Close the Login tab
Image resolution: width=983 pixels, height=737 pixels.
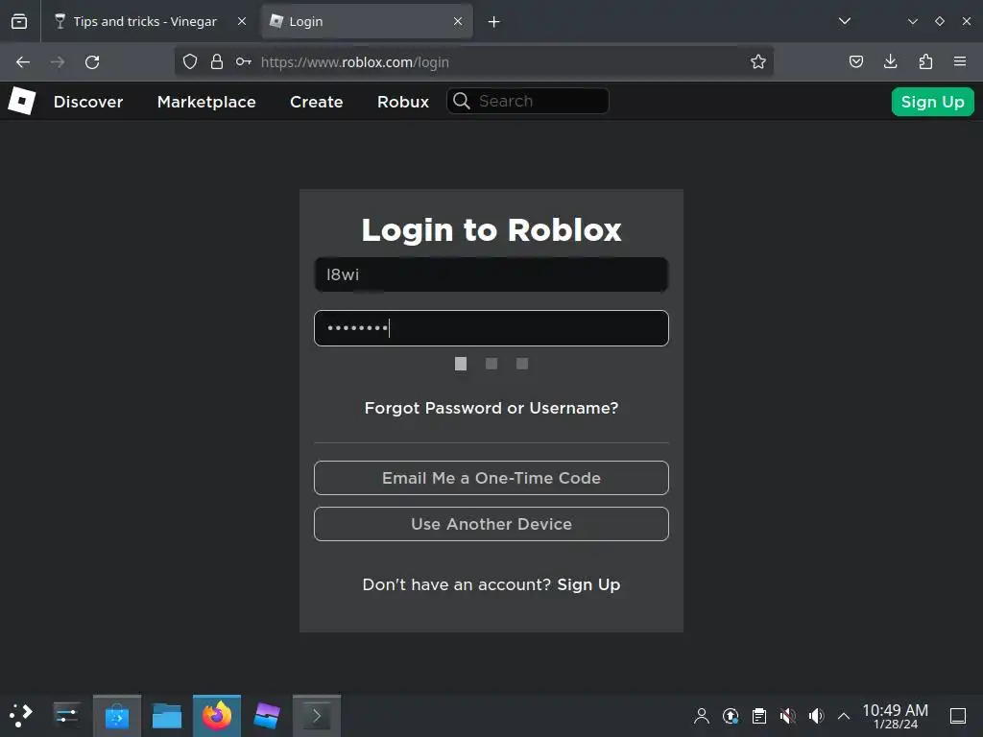pyautogui.click(x=458, y=21)
